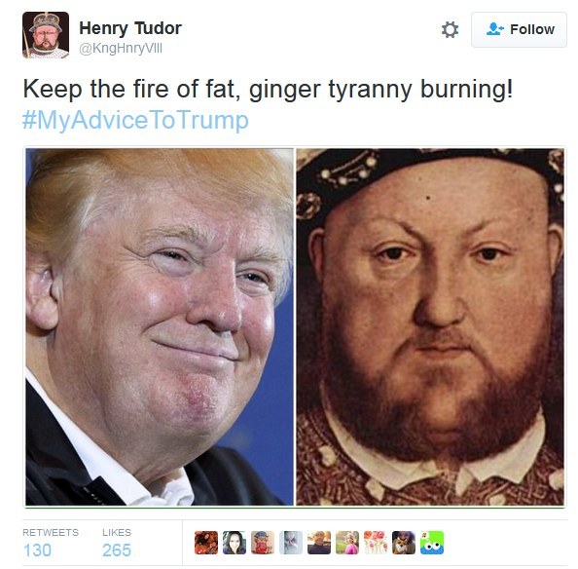Open the dark fox-picture liker avatar
This screenshot has height=569, width=578.
click(404, 543)
